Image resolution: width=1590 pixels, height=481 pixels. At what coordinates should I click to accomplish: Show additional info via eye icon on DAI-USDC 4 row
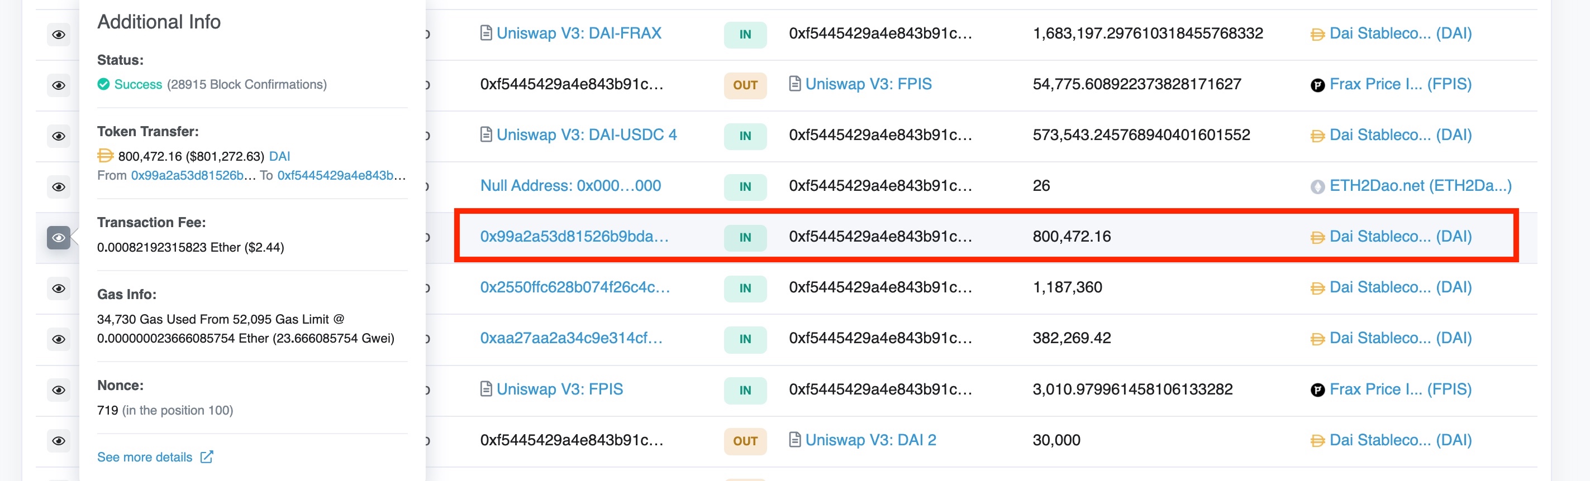(x=59, y=136)
